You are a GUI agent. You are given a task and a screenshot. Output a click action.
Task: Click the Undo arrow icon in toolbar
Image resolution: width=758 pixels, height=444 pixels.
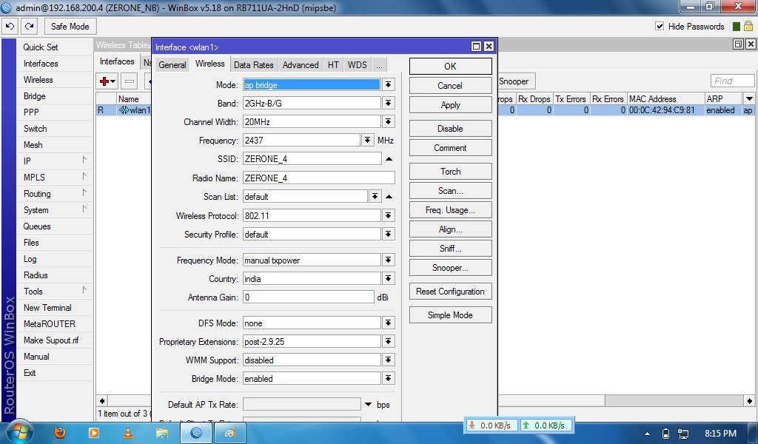10,26
